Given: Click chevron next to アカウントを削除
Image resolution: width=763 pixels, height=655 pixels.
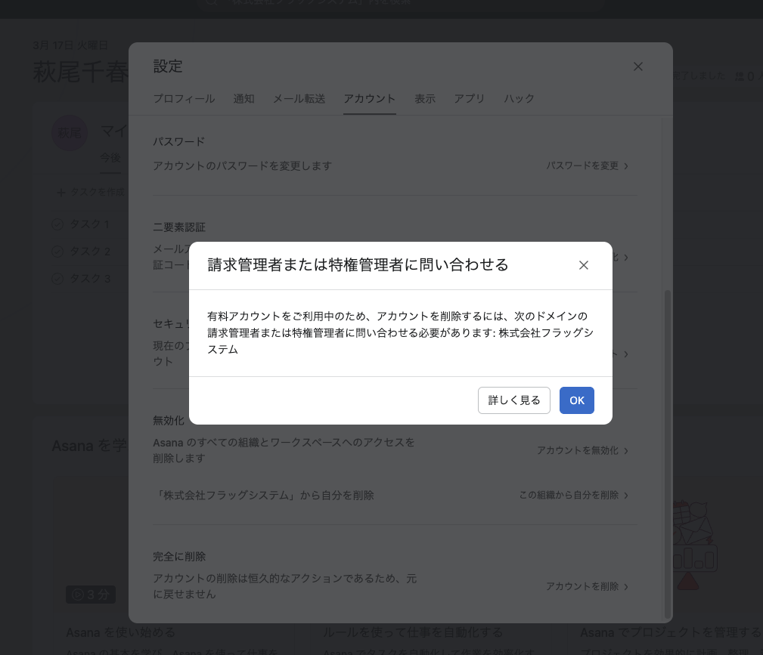Looking at the screenshot, I should pyautogui.click(x=626, y=587).
